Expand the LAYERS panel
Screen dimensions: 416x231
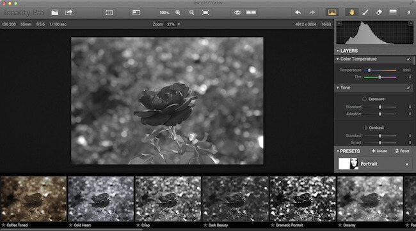pyautogui.click(x=338, y=50)
